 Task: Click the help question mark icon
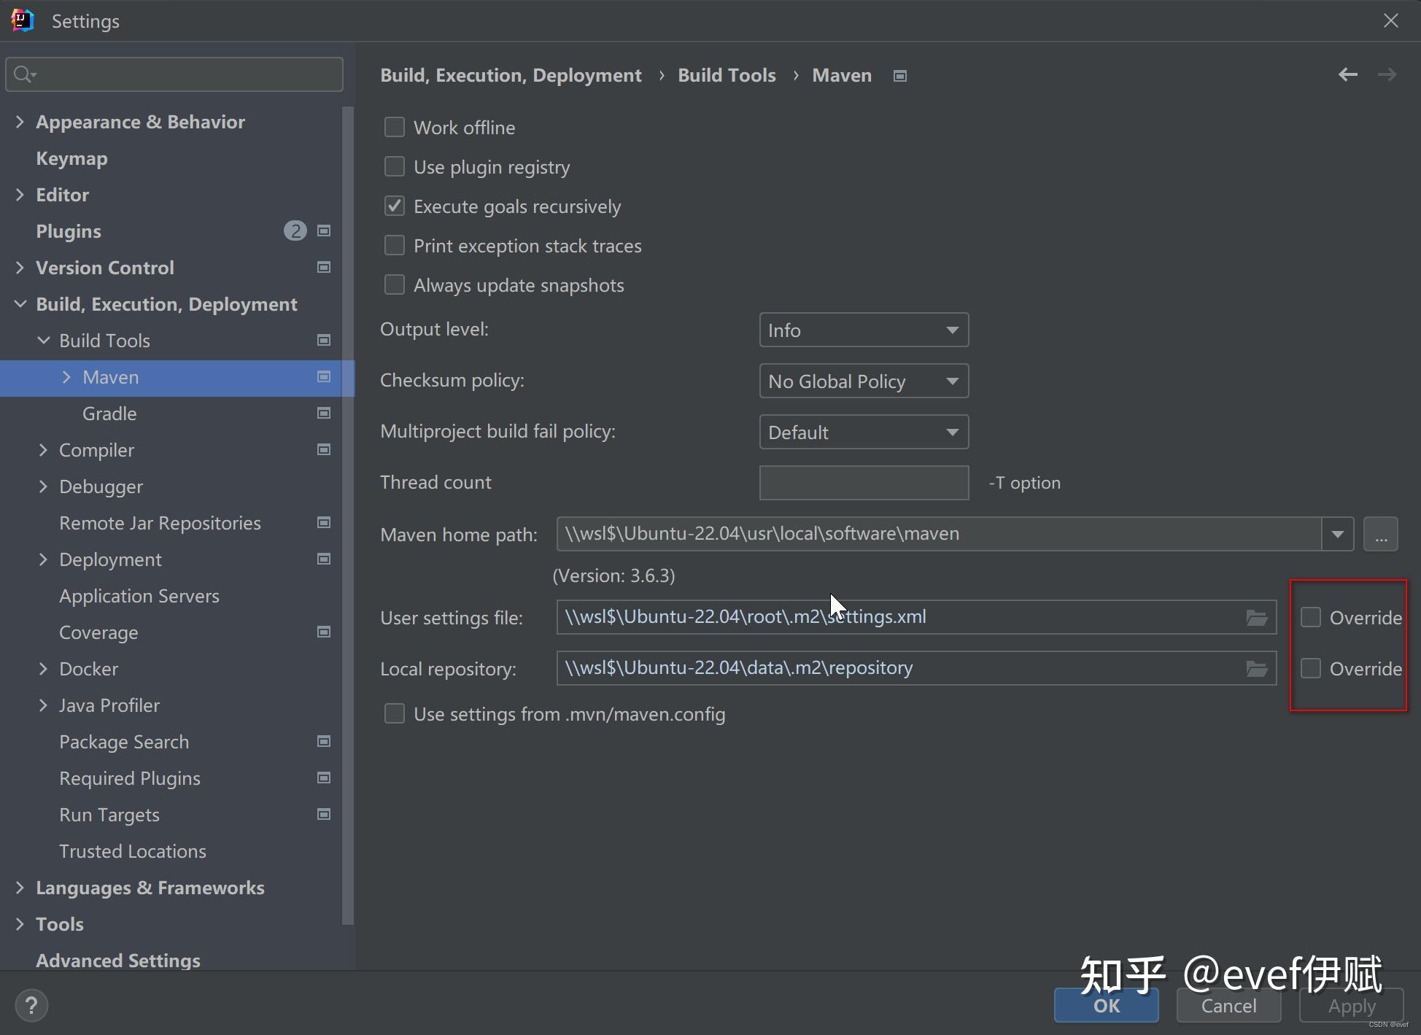31,1006
